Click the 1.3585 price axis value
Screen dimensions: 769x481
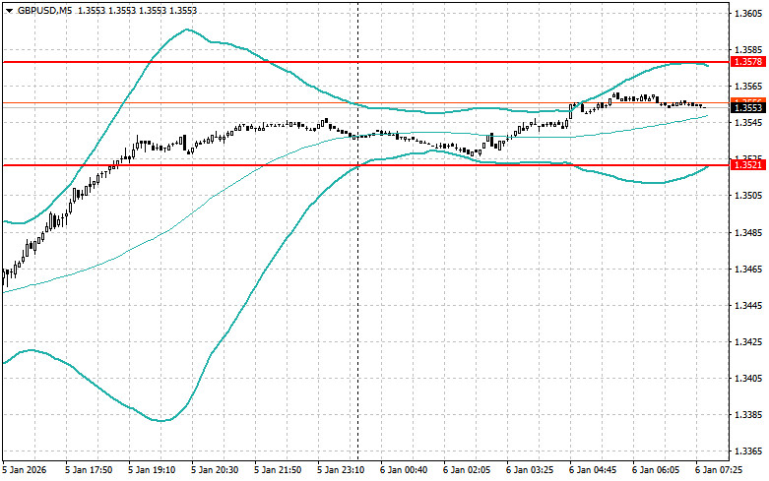click(749, 50)
